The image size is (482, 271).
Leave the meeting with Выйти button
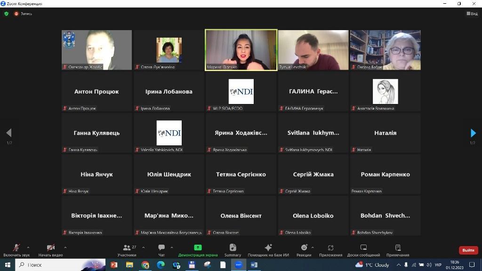coord(468,250)
